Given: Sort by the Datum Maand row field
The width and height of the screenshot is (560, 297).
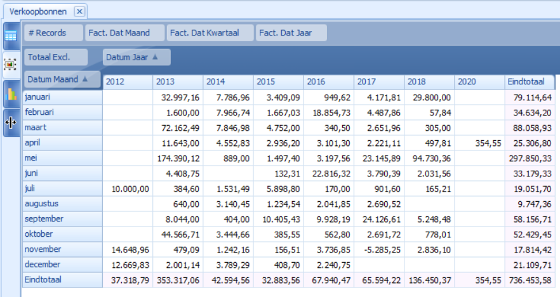Looking at the screenshot, I should pyautogui.click(x=62, y=79).
